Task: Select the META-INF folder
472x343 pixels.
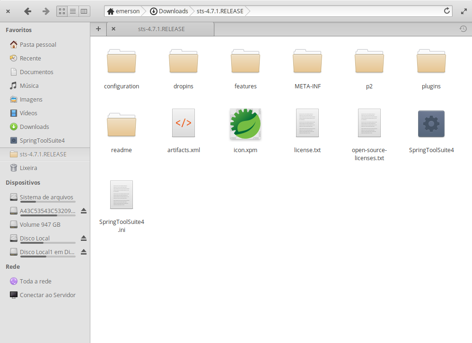Action: [x=307, y=69]
